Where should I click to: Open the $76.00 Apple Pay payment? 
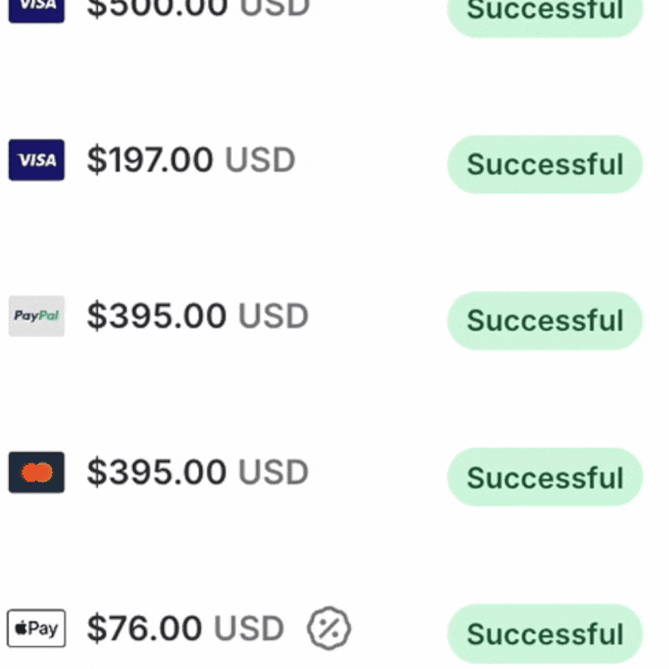tap(144, 629)
